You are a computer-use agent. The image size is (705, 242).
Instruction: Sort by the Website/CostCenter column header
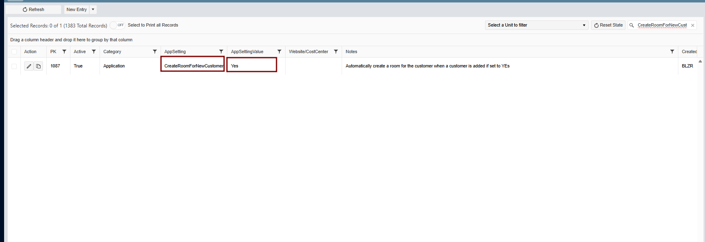[x=308, y=52]
